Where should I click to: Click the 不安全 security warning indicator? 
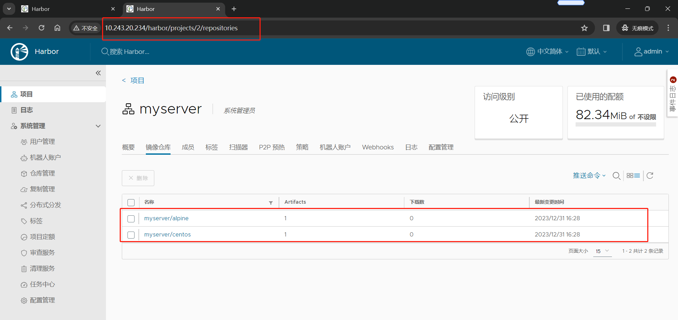pos(85,28)
